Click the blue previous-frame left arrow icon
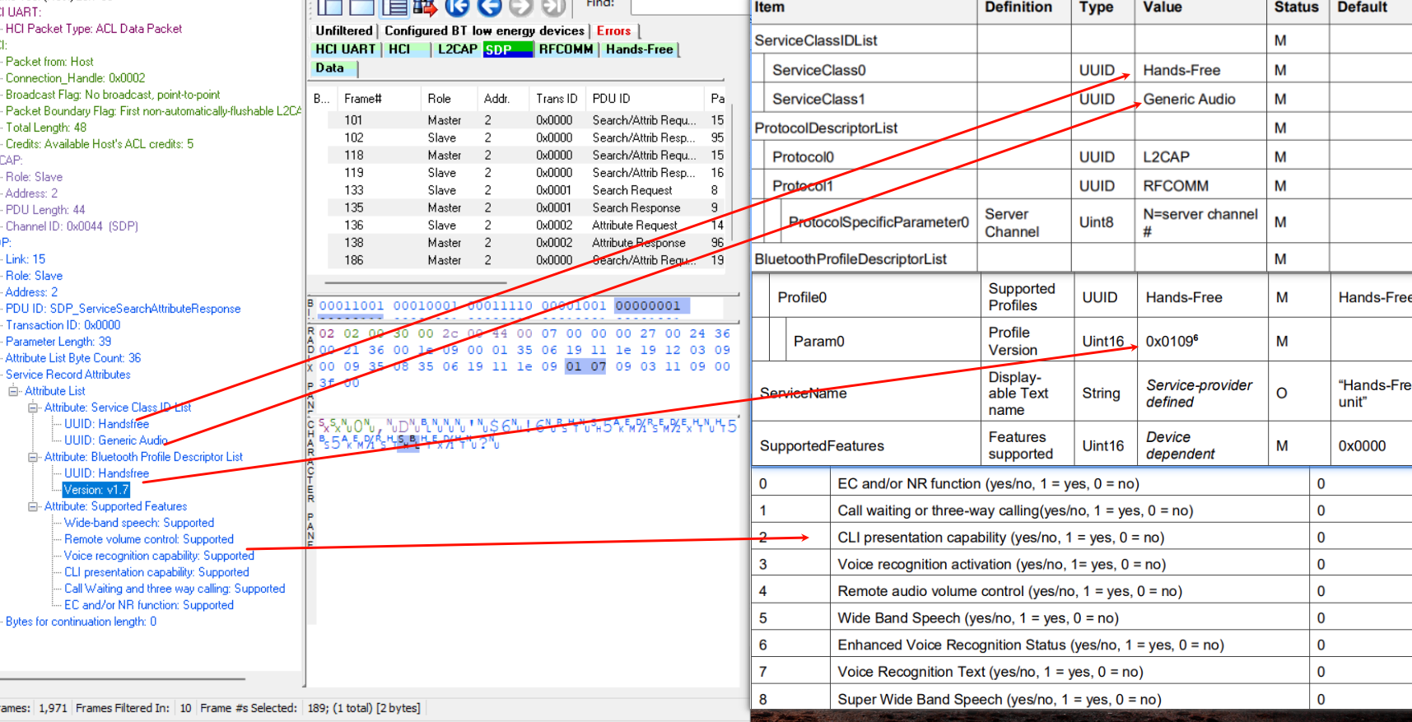Viewport: 1412px width, 722px height. tap(490, 7)
